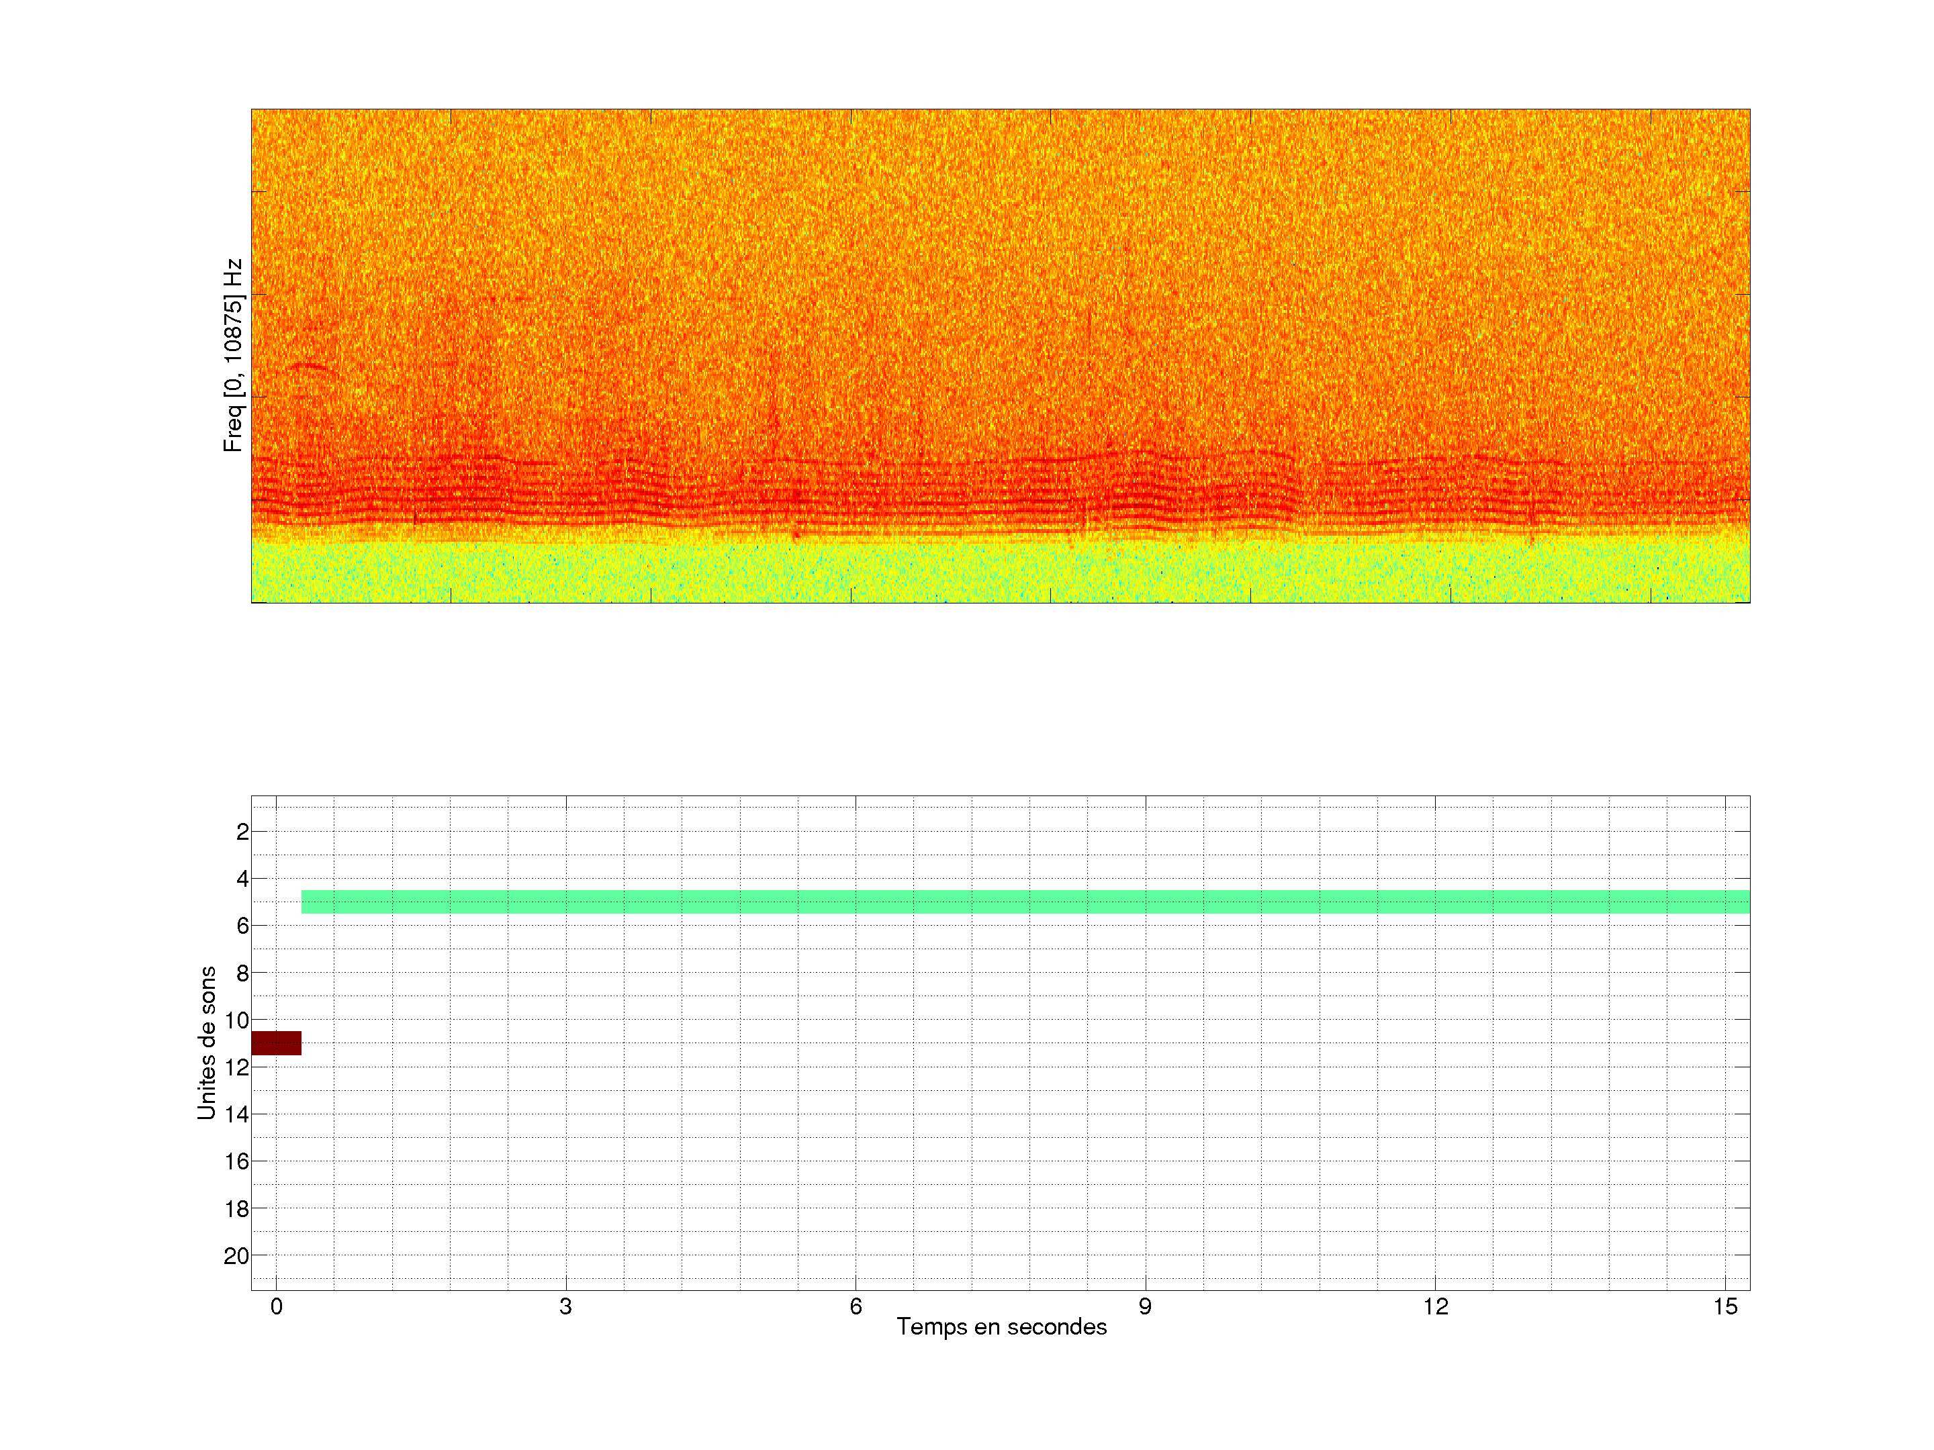Click the y-axis tick label 2

242,832
